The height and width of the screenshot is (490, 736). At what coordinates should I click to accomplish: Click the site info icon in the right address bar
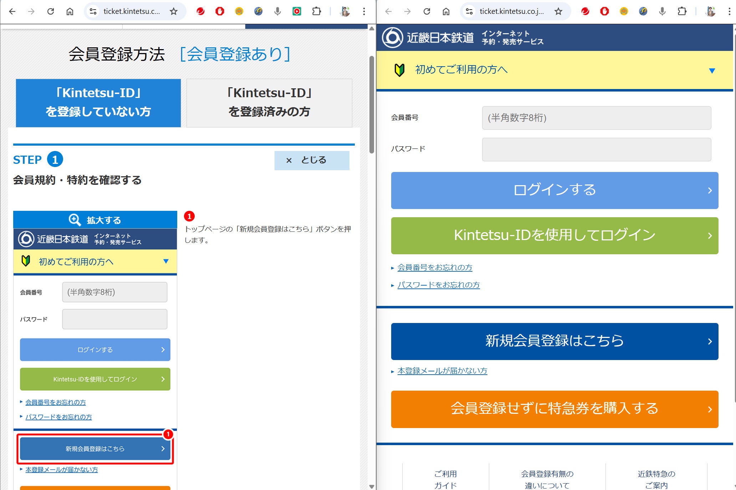pyautogui.click(x=469, y=11)
